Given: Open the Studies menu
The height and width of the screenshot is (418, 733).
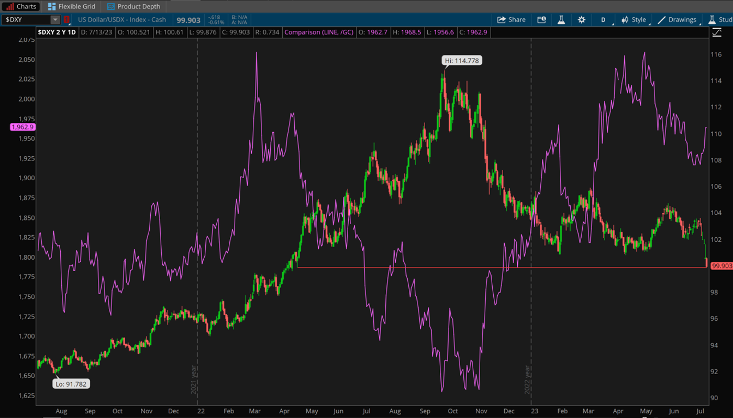Looking at the screenshot, I should point(720,20).
